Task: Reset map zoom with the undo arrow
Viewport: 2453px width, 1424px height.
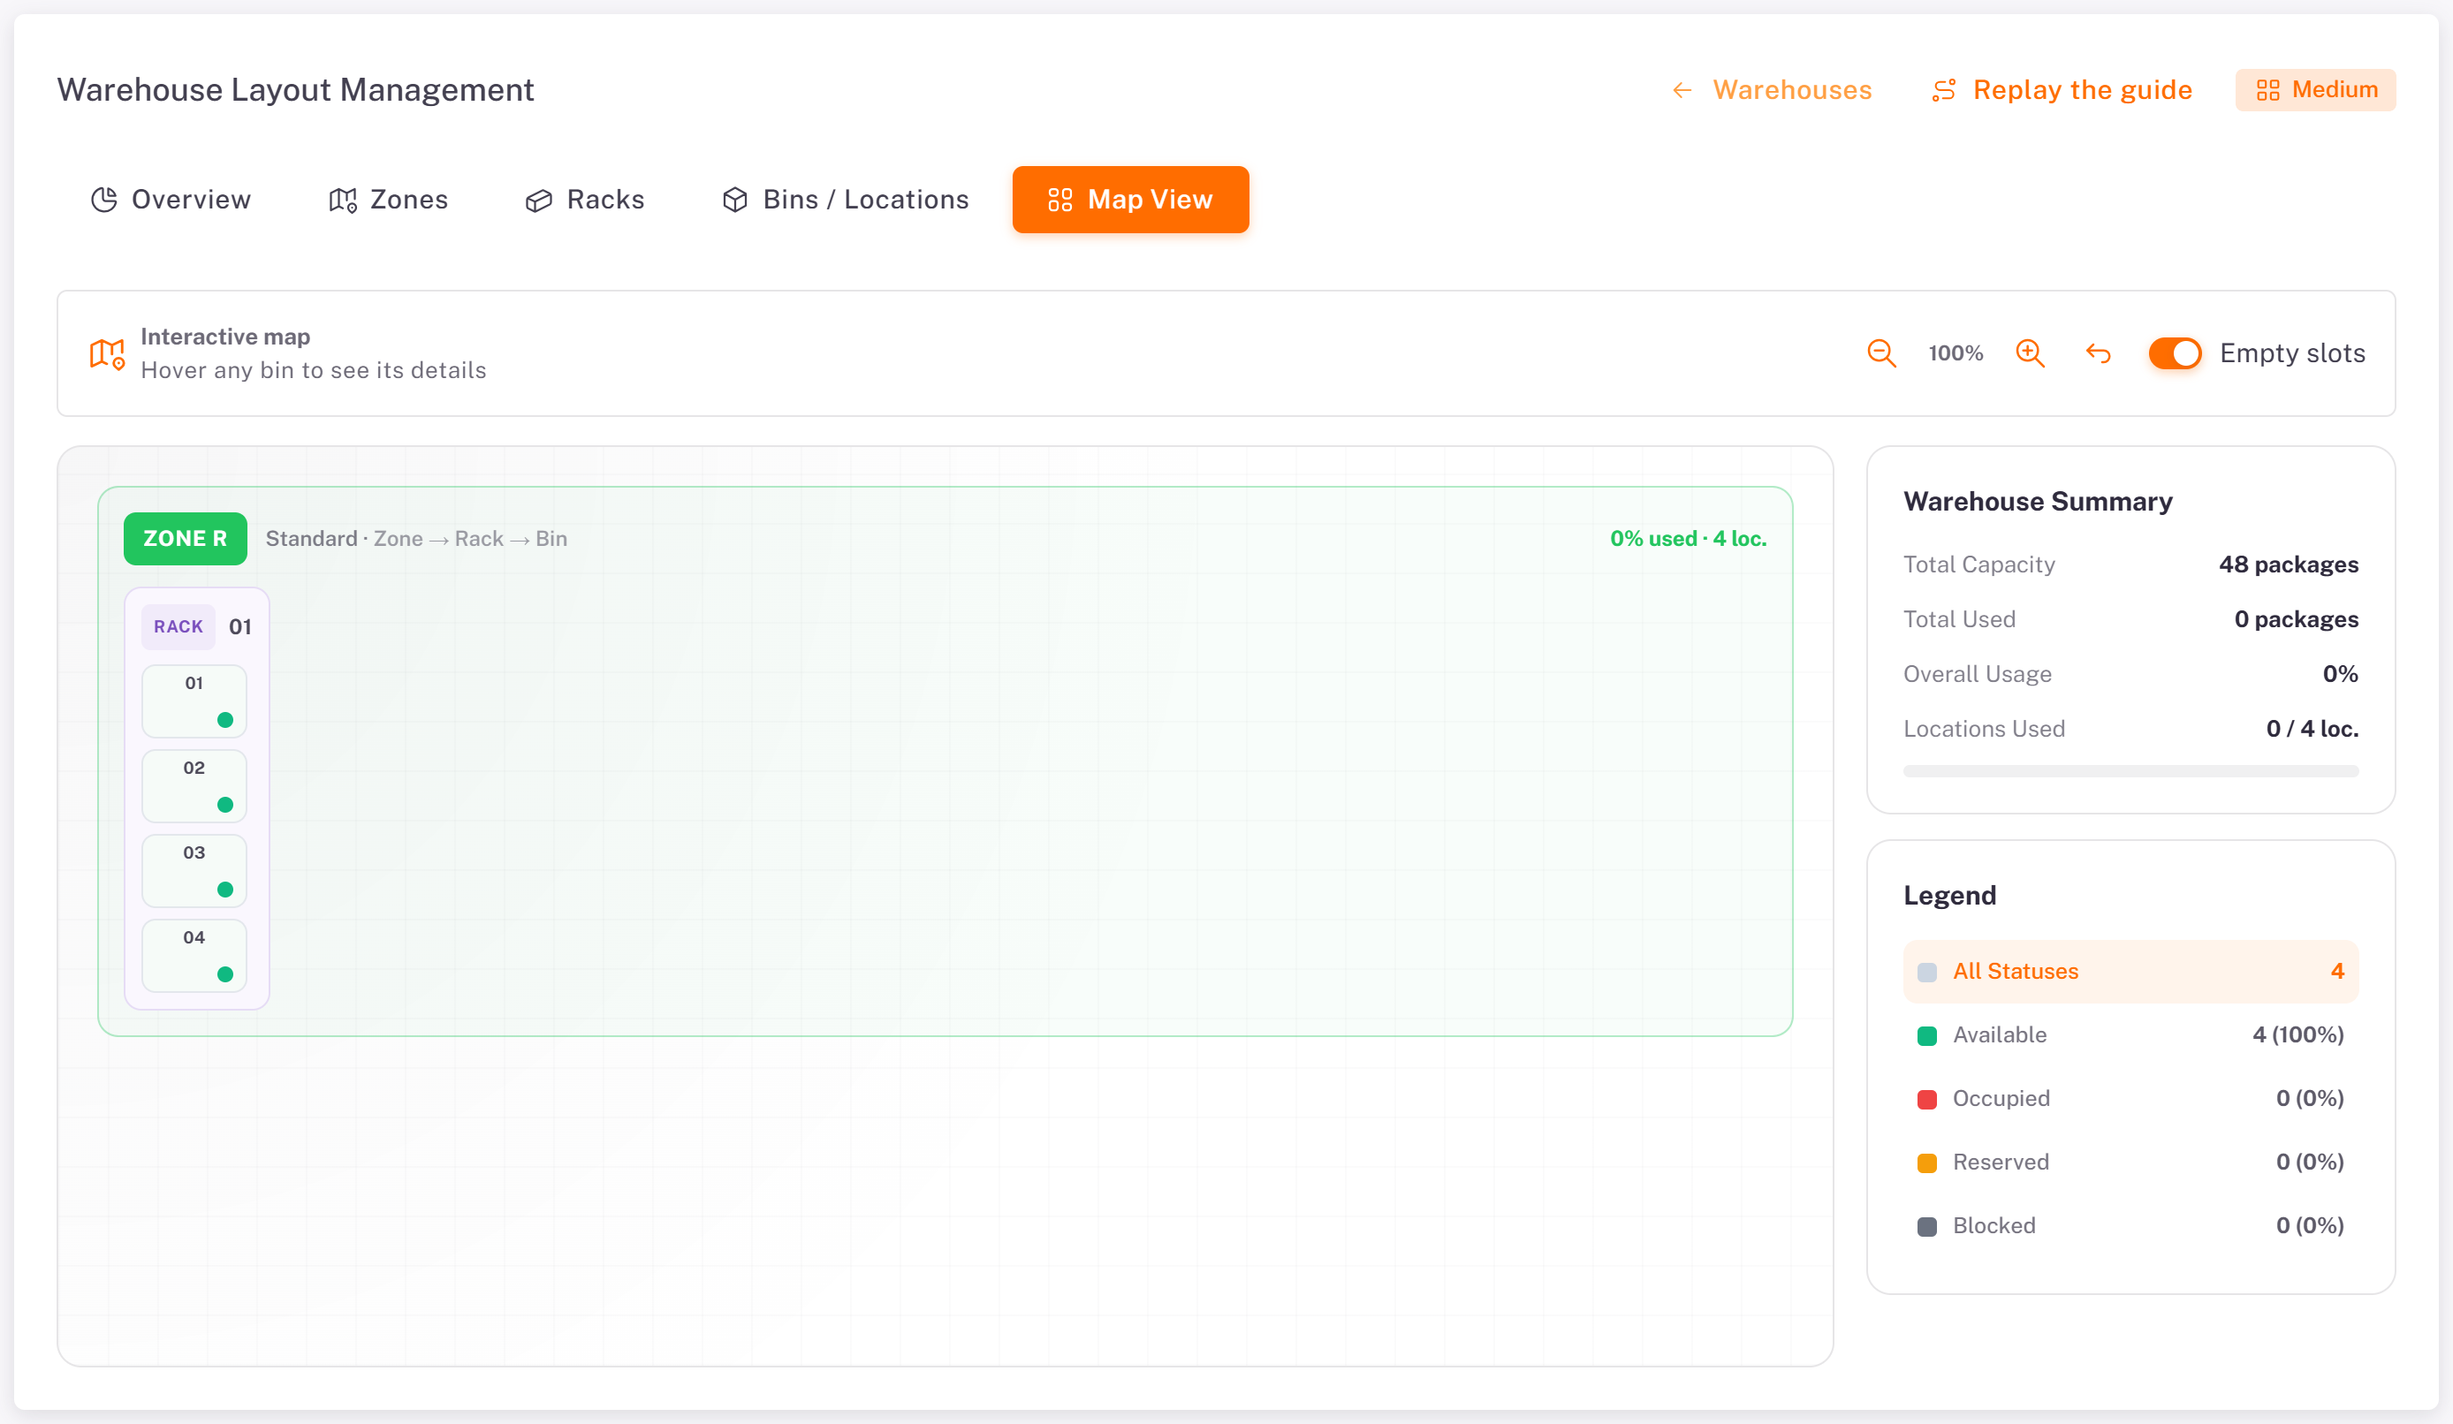Action: pos(2098,353)
